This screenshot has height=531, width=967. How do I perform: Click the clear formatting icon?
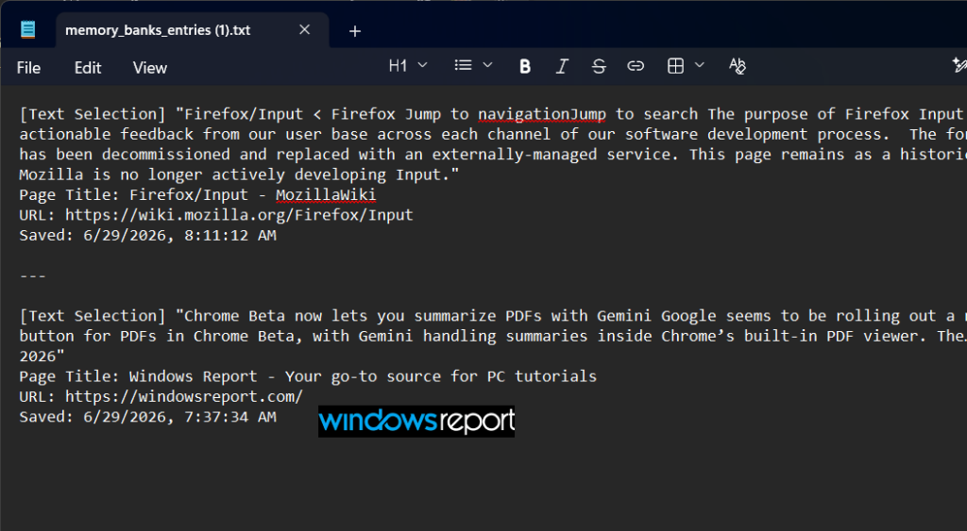(x=737, y=66)
